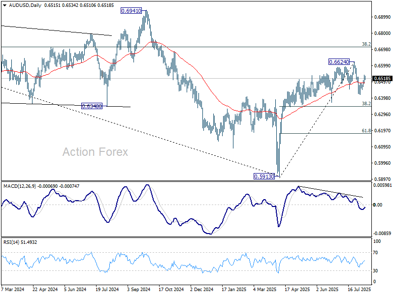Select the upper 38.2 Fibonacci level label

coord(366,44)
